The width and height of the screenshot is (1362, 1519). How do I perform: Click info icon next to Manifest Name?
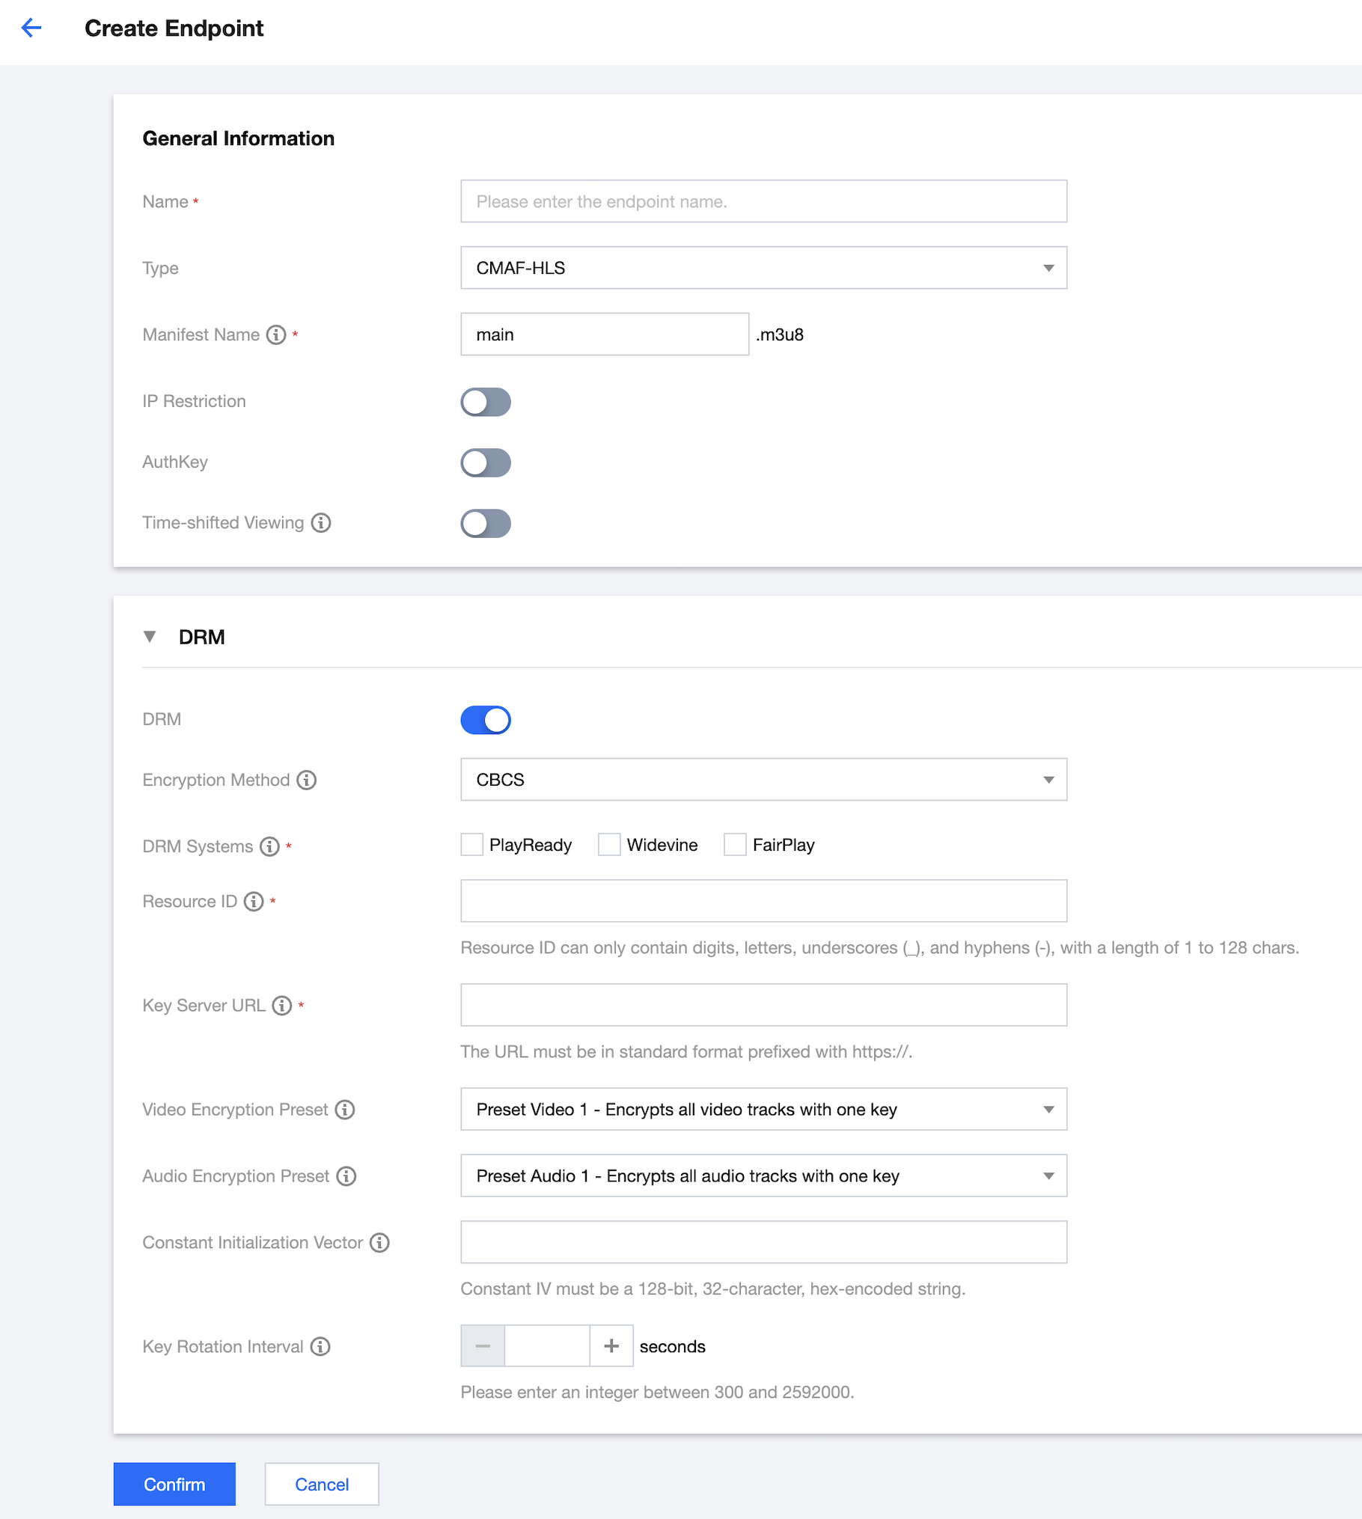tap(276, 334)
